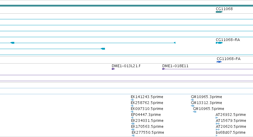253x137 pixels.
Task: Click the GM10965.3prime label
Action: (x=206, y=97)
